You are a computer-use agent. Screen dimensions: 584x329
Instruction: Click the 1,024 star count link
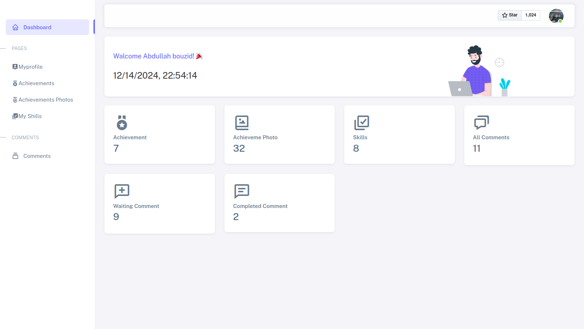[x=530, y=15]
